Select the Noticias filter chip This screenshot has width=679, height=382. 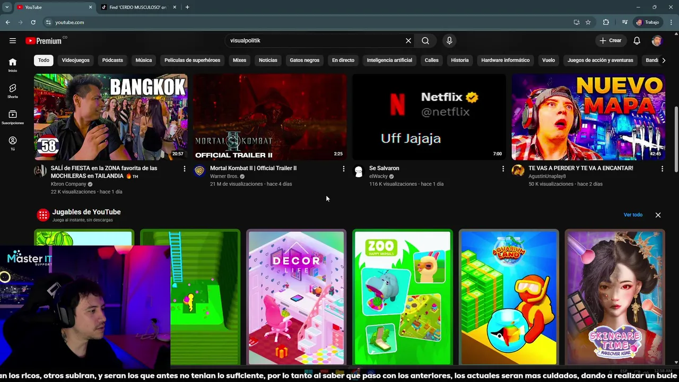point(268,60)
